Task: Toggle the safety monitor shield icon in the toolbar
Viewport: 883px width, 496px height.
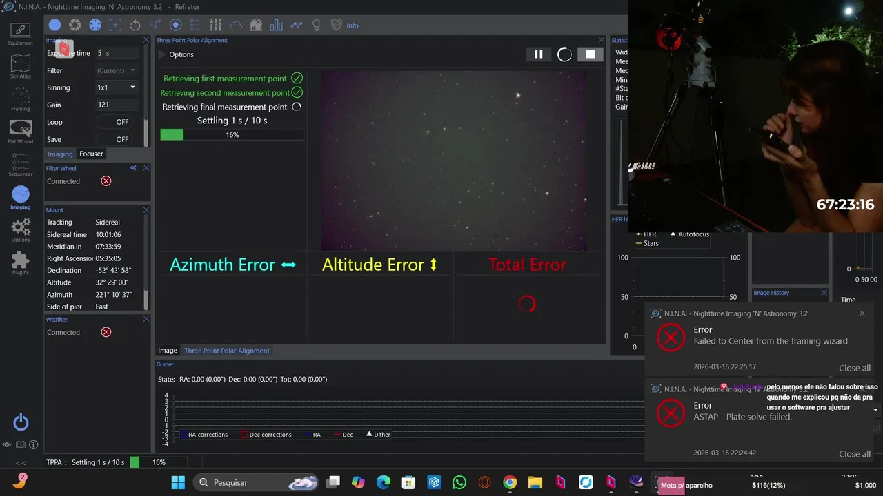Action: 337,25
